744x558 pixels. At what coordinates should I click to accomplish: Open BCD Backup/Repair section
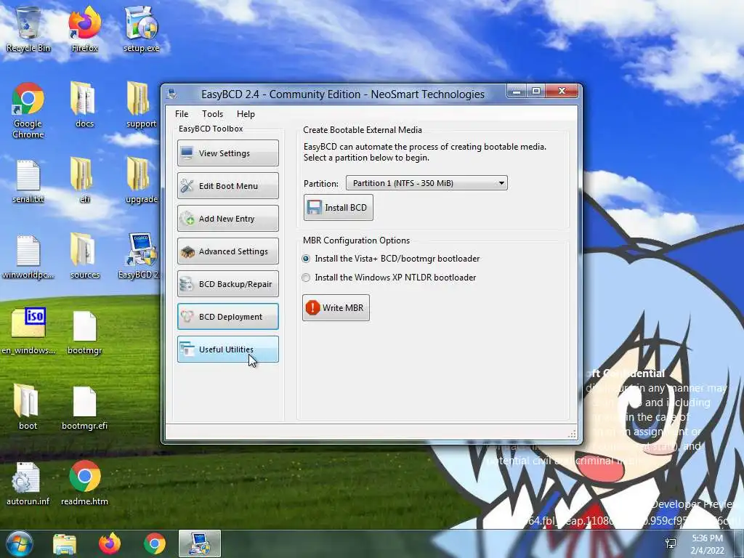(x=227, y=284)
